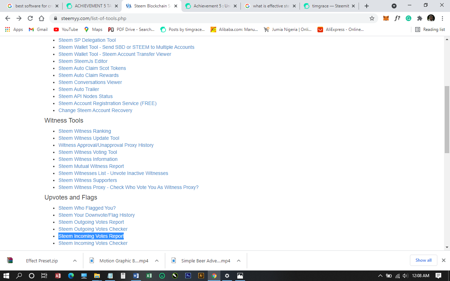Expand the Simple Beer Adve....mp4 download chevron

pos(239,261)
